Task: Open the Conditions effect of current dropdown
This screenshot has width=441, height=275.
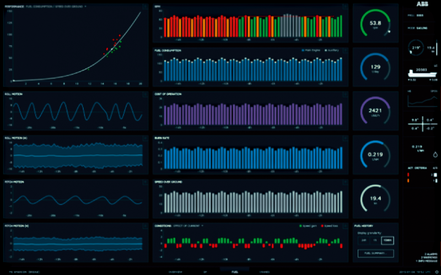Action: coord(202,226)
